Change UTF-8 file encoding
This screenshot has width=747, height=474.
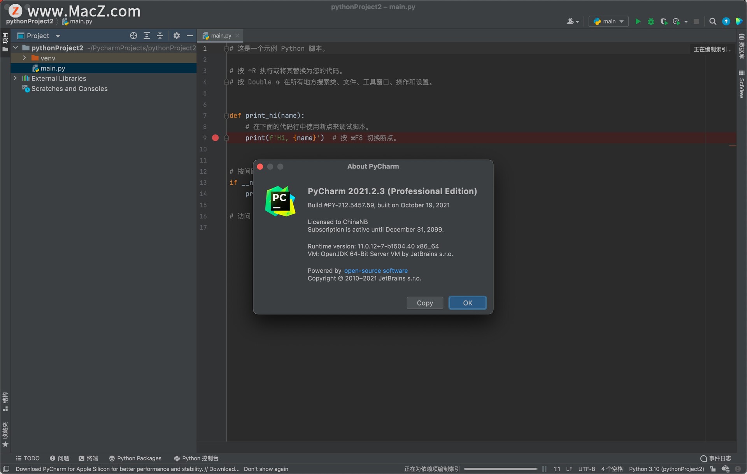(586, 469)
